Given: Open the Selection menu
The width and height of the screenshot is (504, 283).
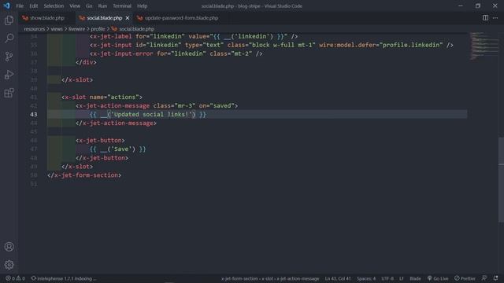Looking at the screenshot, I should (x=54, y=6).
